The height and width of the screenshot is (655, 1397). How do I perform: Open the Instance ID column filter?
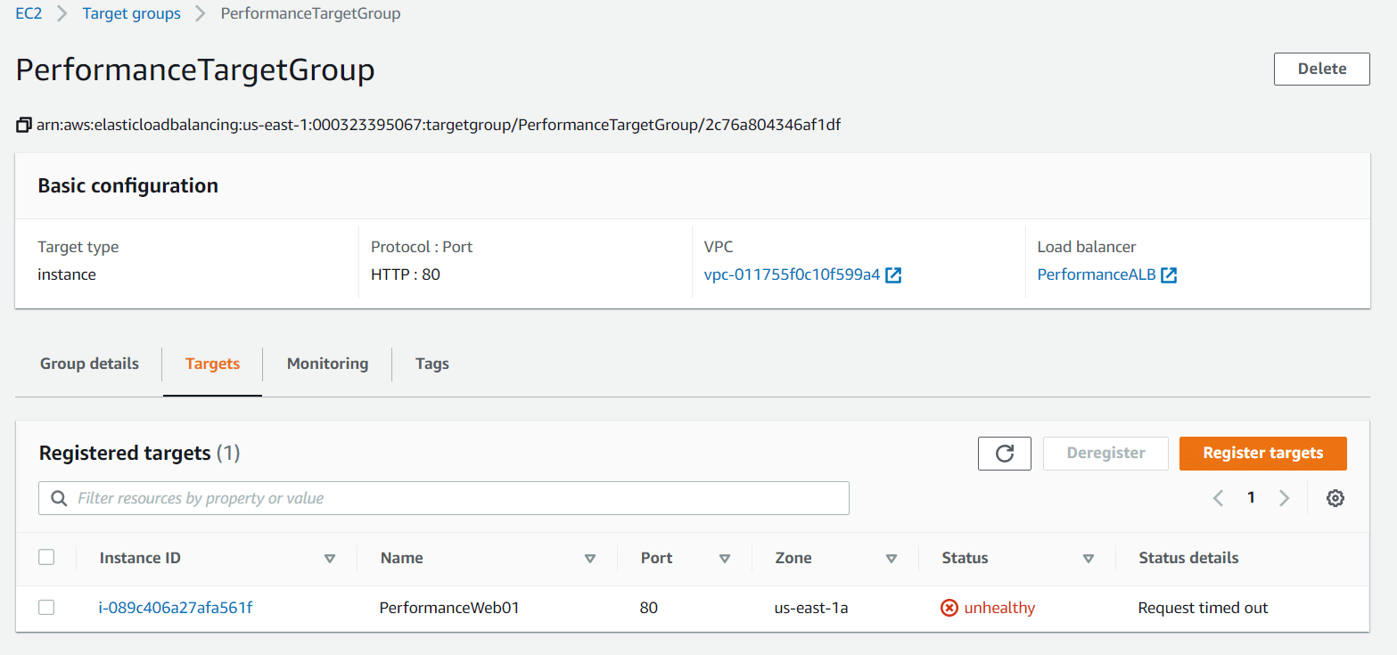(330, 557)
